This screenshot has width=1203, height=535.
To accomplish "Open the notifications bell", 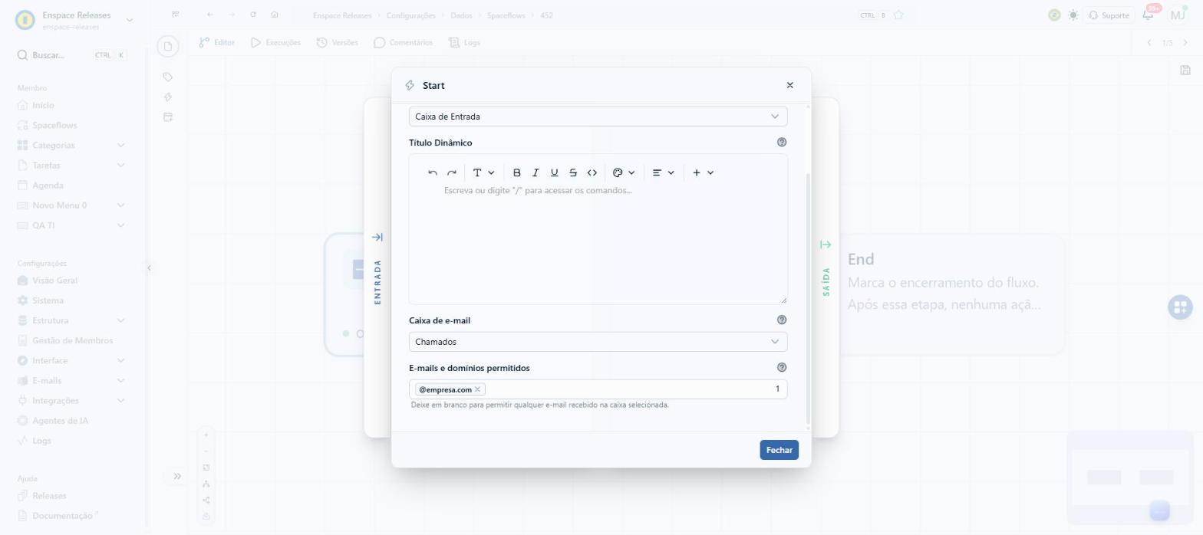I will [x=1149, y=15].
